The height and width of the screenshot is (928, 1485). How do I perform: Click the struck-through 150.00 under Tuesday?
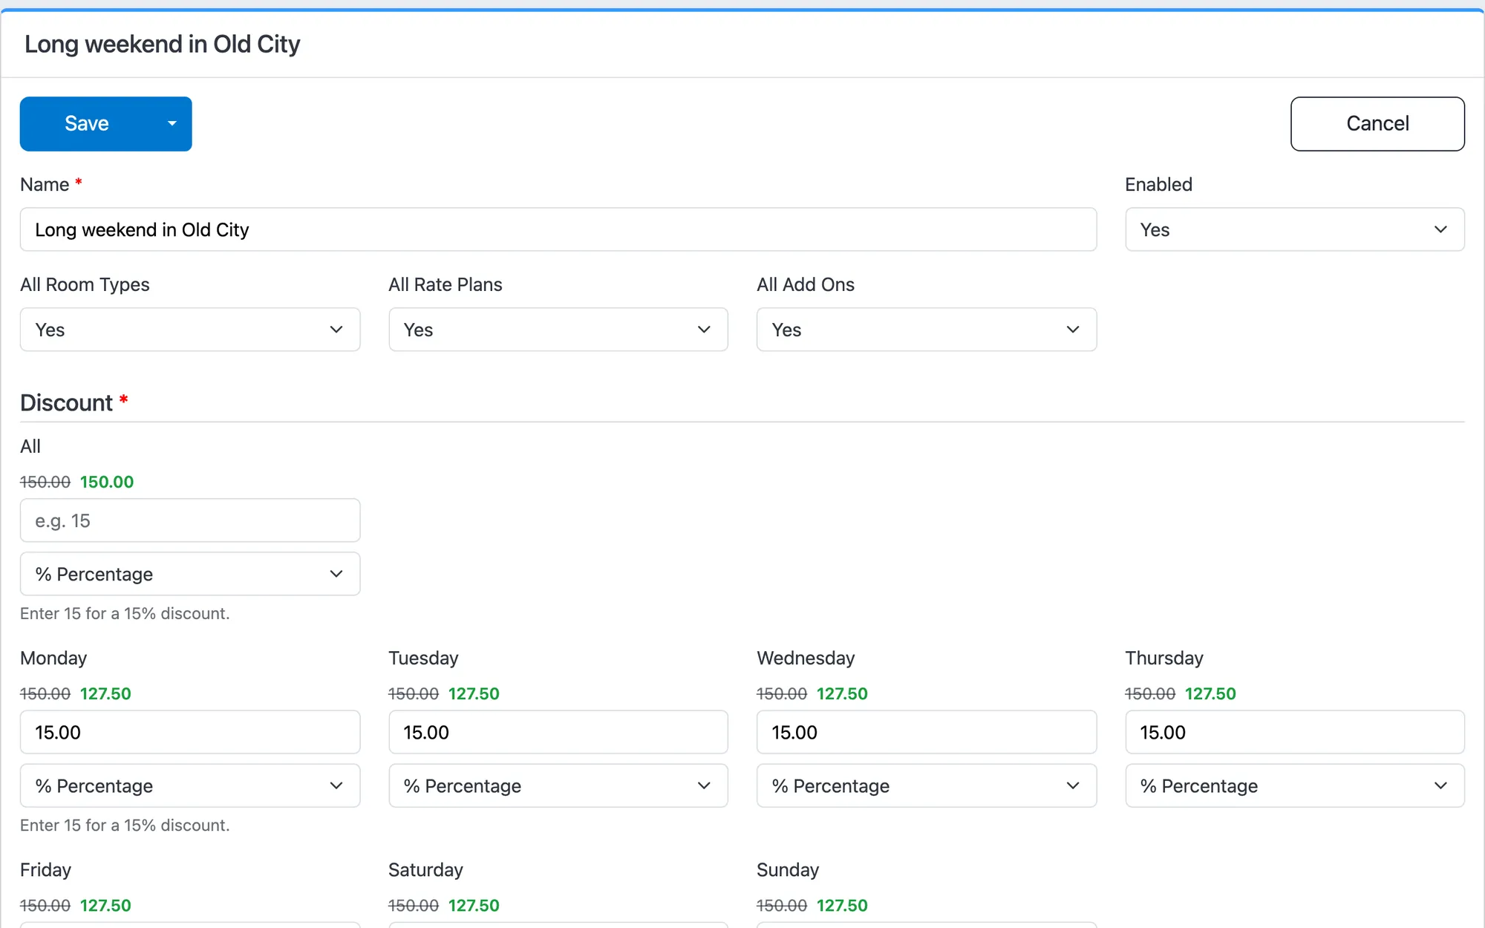[414, 693]
